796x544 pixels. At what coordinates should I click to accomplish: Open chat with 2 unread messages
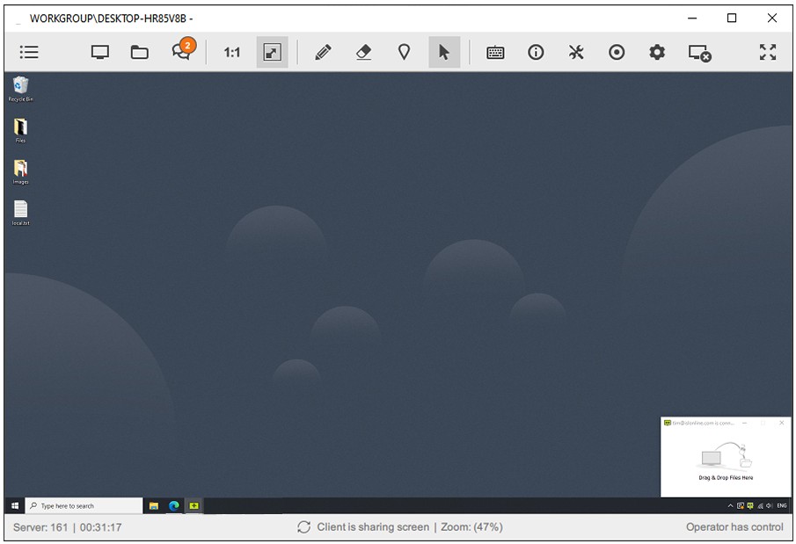tap(182, 52)
